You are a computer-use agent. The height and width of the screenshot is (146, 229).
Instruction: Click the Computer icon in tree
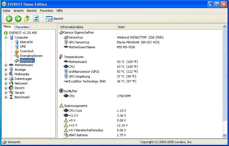pos(11,37)
